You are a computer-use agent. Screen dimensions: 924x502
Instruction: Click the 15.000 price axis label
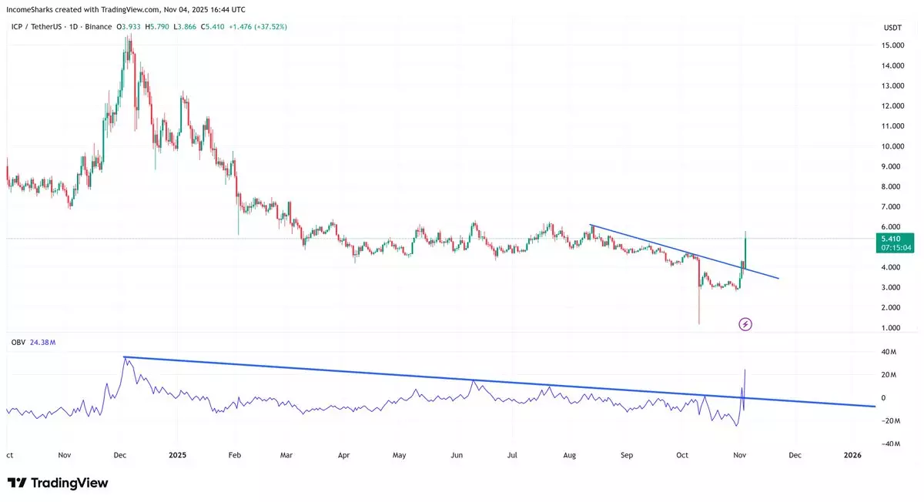click(x=892, y=46)
